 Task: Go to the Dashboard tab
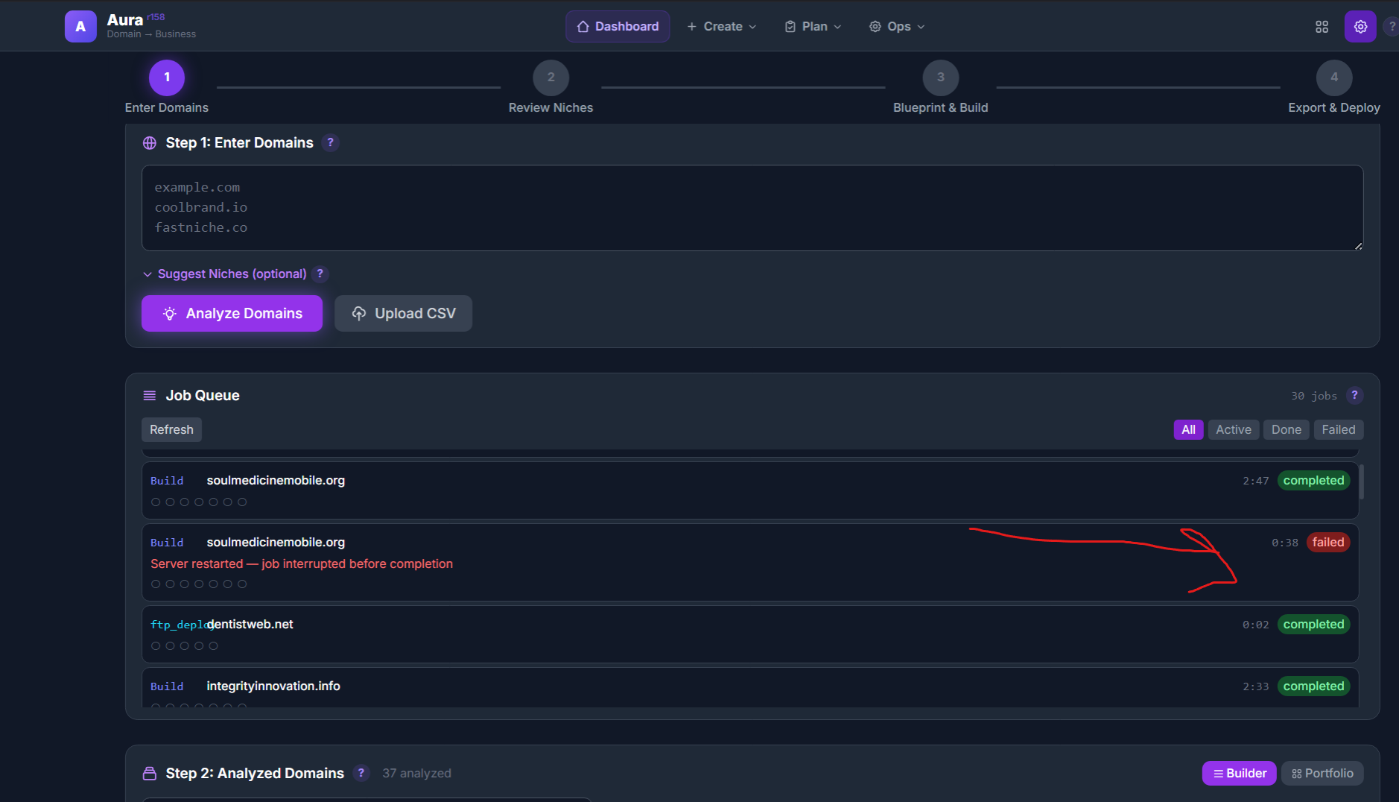[x=618, y=27]
